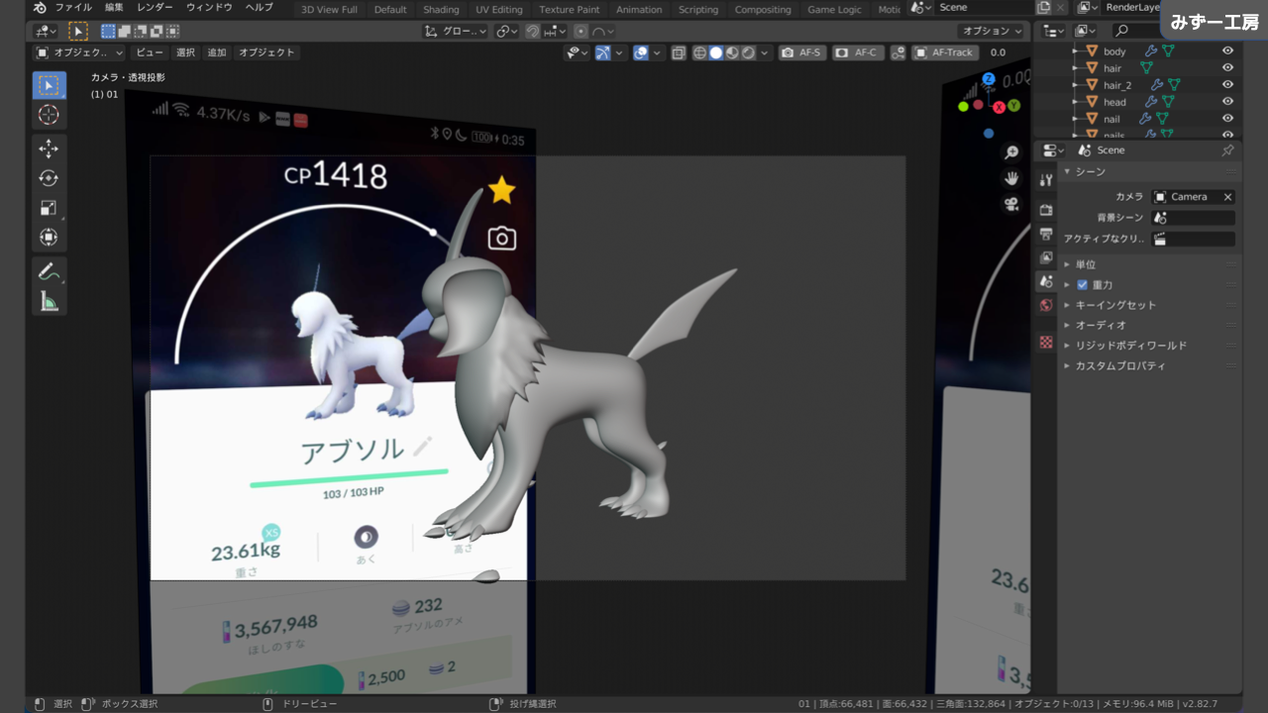This screenshot has height=713, width=1268.
Task: Open the World properties tab
Action: click(x=1046, y=305)
